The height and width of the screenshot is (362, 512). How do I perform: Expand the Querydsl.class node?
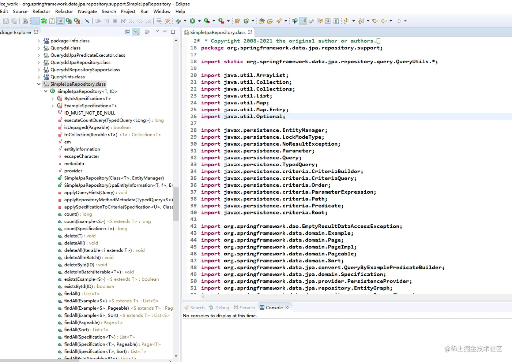click(x=39, y=48)
